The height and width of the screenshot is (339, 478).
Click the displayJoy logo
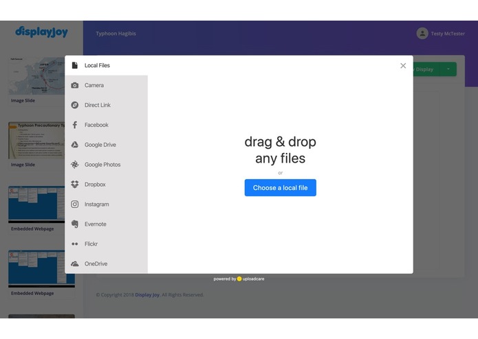(x=41, y=32)
